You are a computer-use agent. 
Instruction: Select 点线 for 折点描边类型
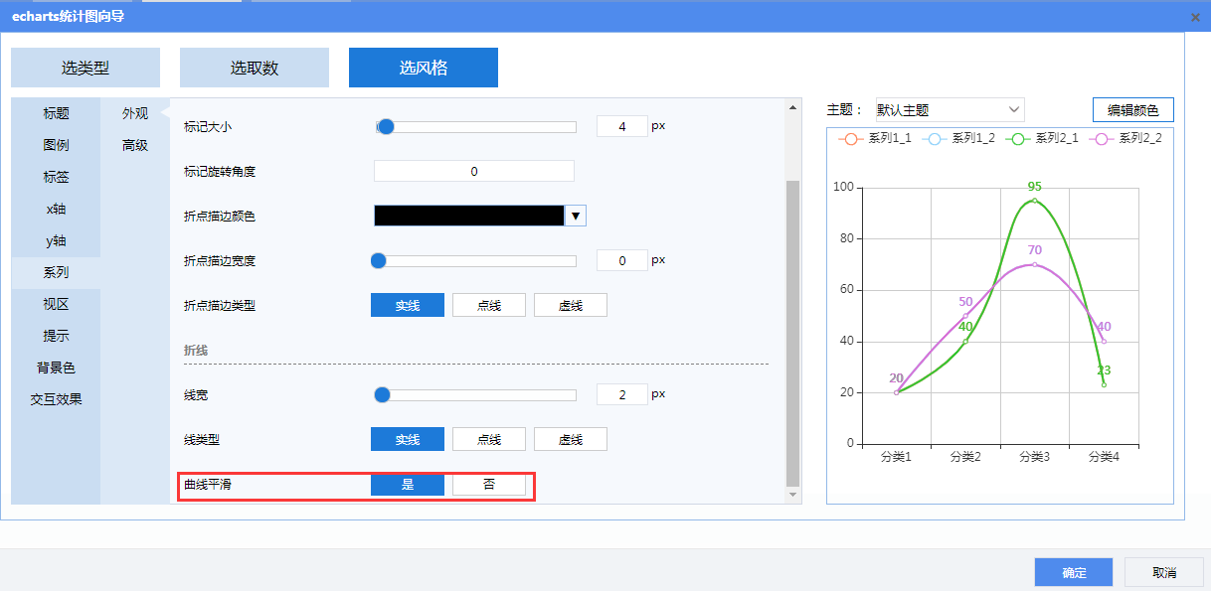(x=488, y=305)
